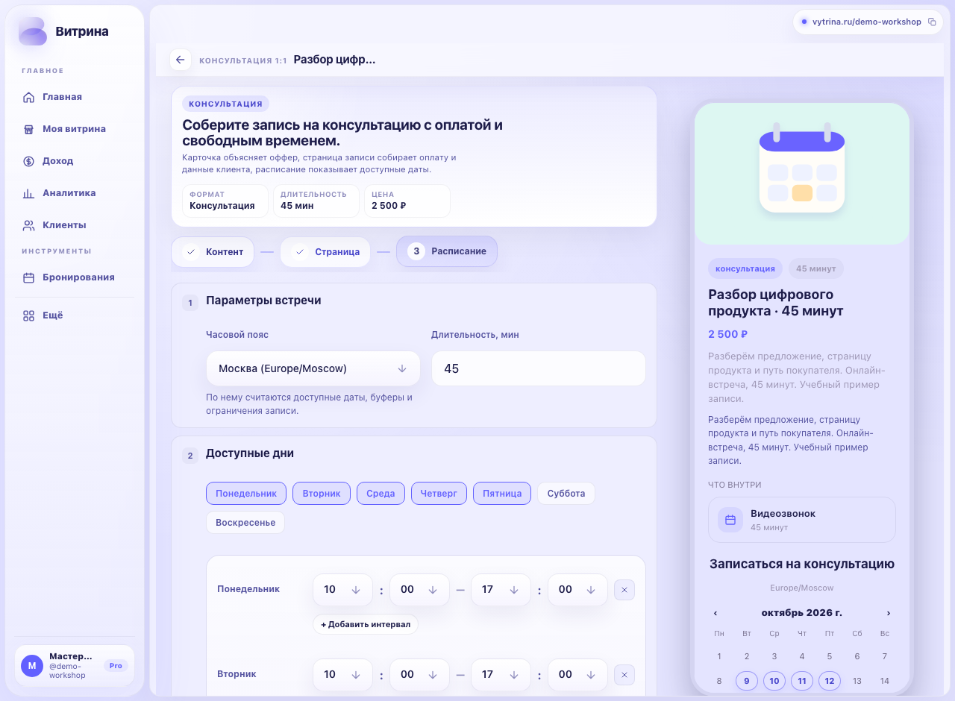Viewport: 955px width, 701px height.
Task: Select the Расписание step
Action: [x=447, y=252]
